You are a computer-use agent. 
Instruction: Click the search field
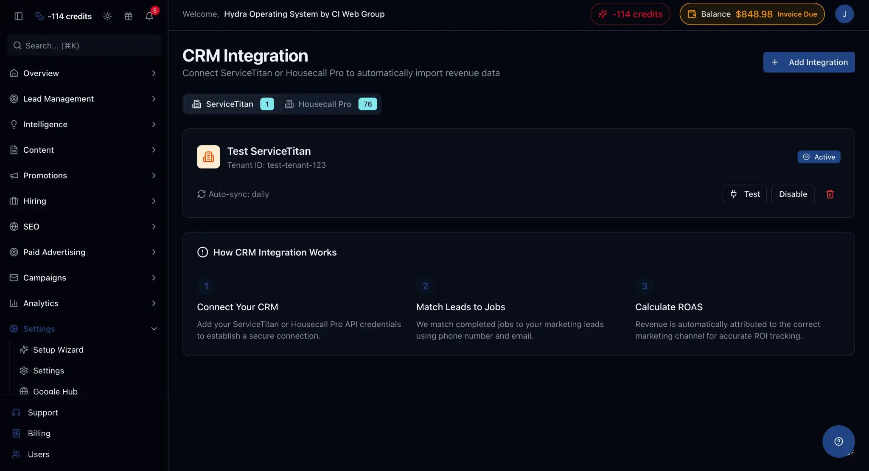tap(84, 45)
